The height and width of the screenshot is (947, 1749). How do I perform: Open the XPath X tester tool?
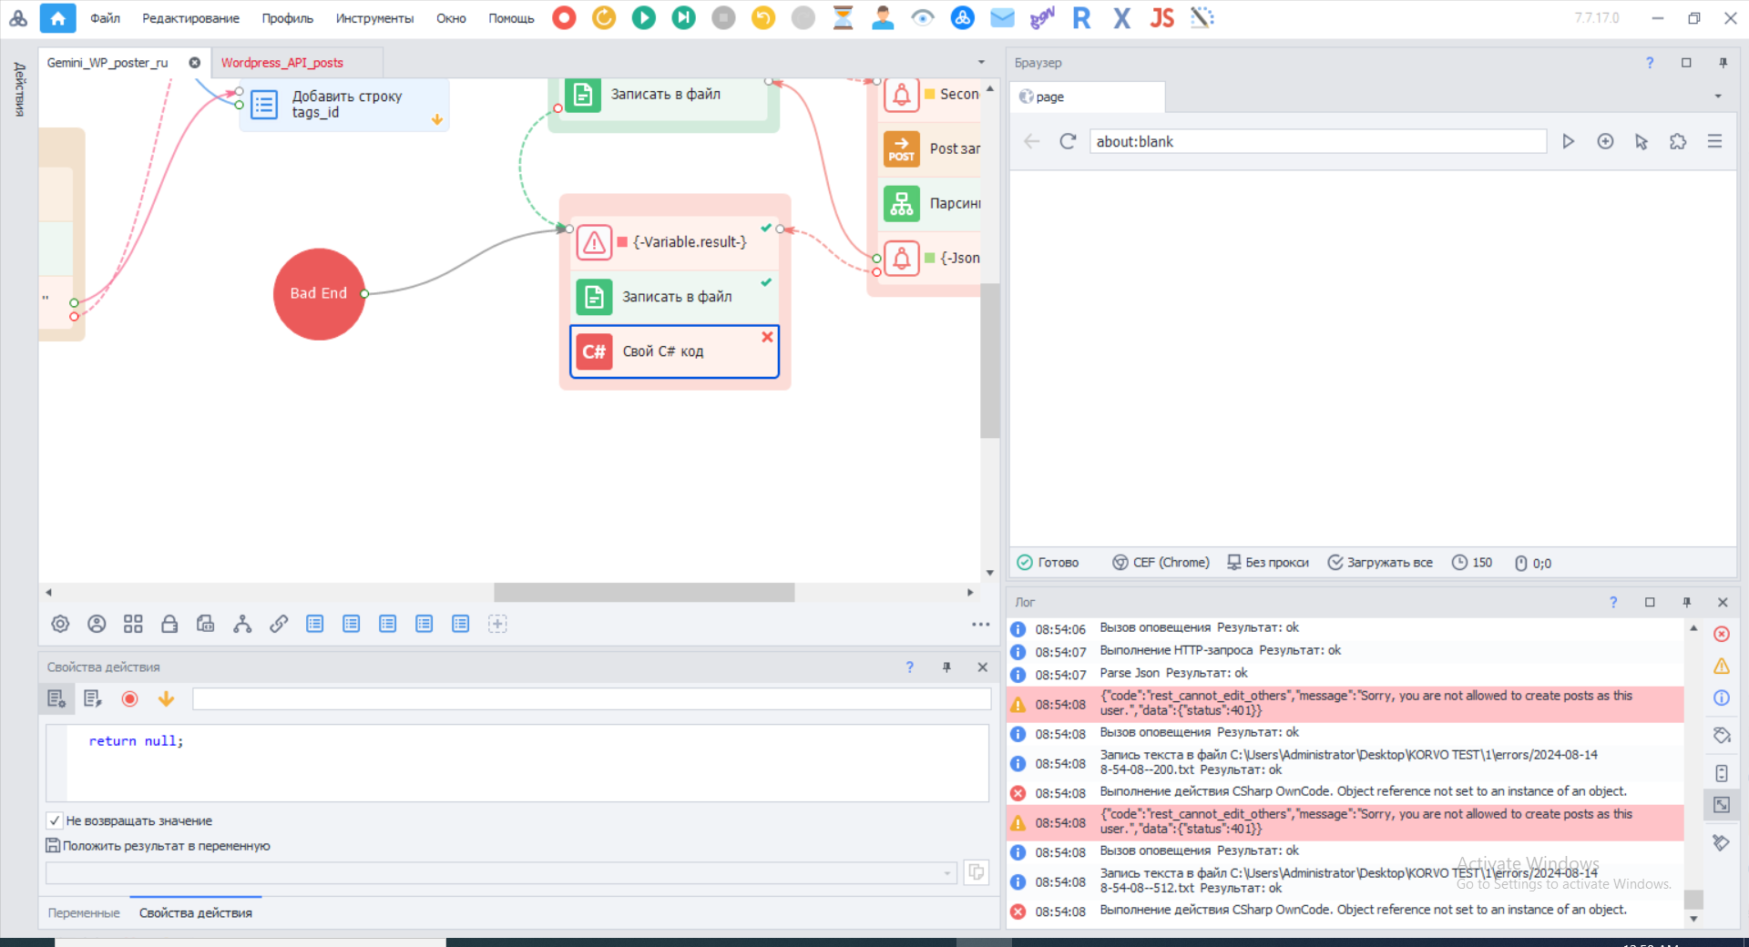pos(1122,18)
